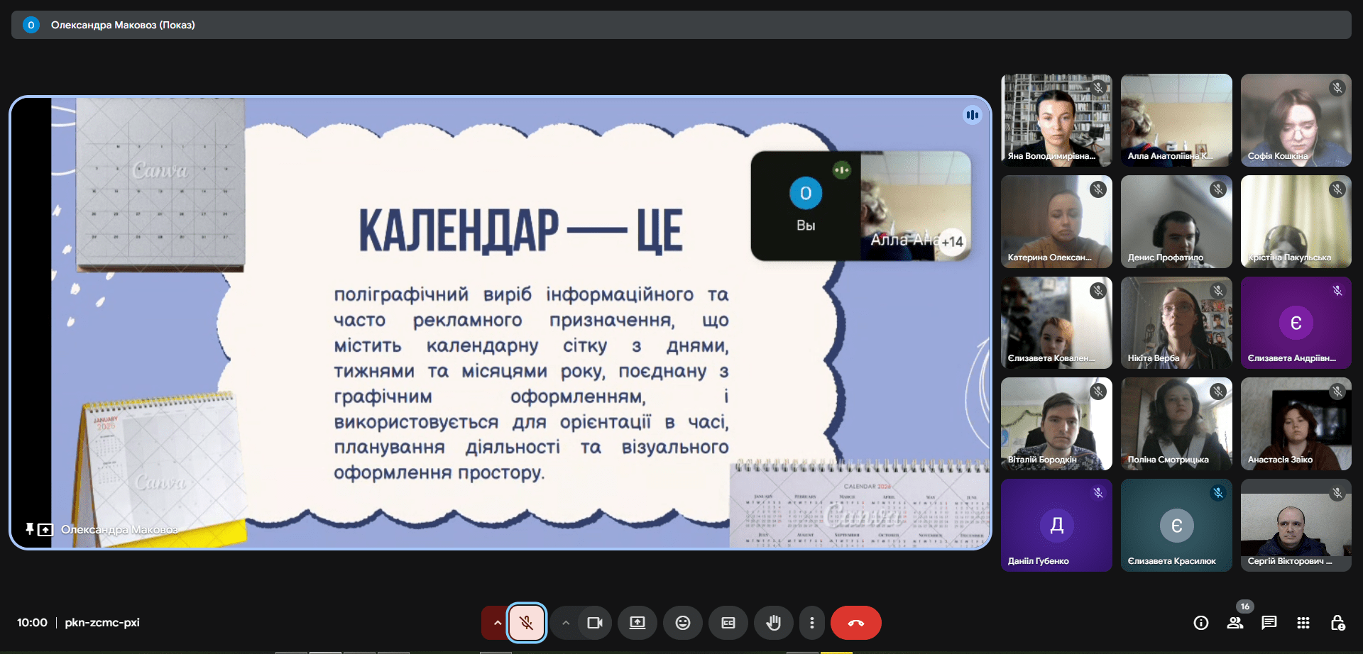Select Сергій Вікторович video tile
1363x654 pixels.
click(x=1296, y=525)
